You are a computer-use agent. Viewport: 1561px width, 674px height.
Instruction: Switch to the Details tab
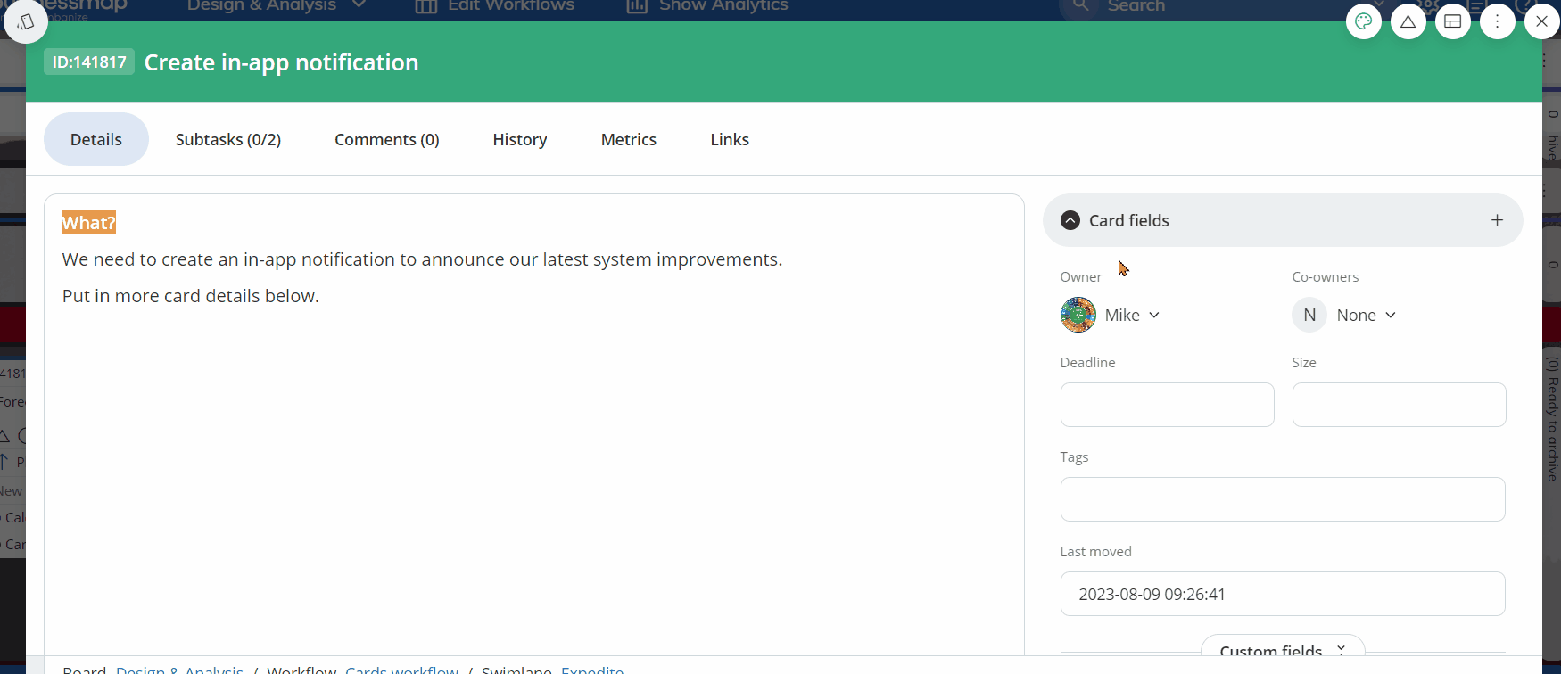pos(96,139)
